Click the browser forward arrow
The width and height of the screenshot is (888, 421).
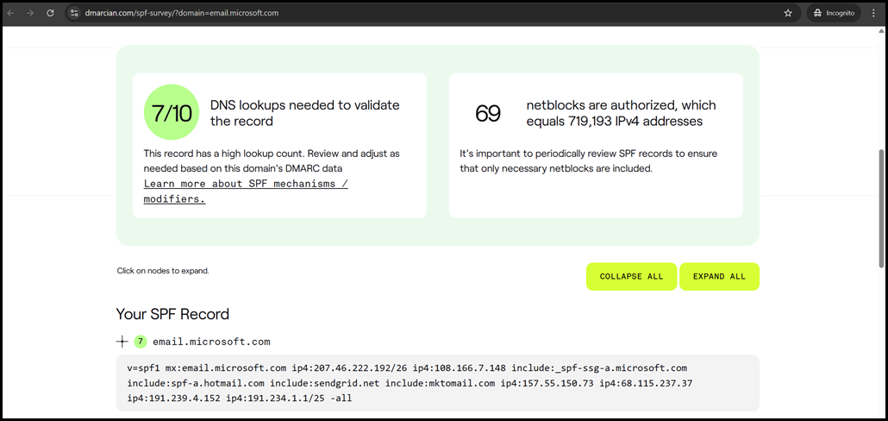tap(30, 13)
